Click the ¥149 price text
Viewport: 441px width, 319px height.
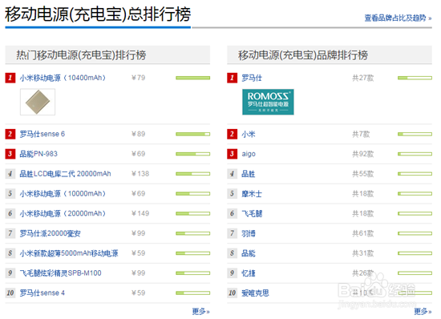[x=140, y=214]
